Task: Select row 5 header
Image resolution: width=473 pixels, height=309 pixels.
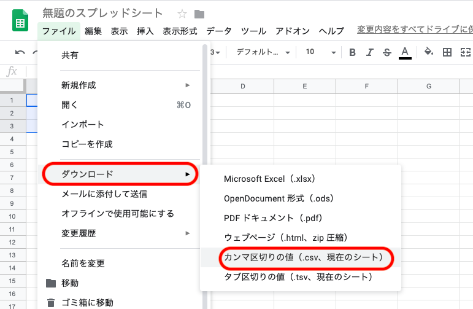Action: (x=13, y=152)
